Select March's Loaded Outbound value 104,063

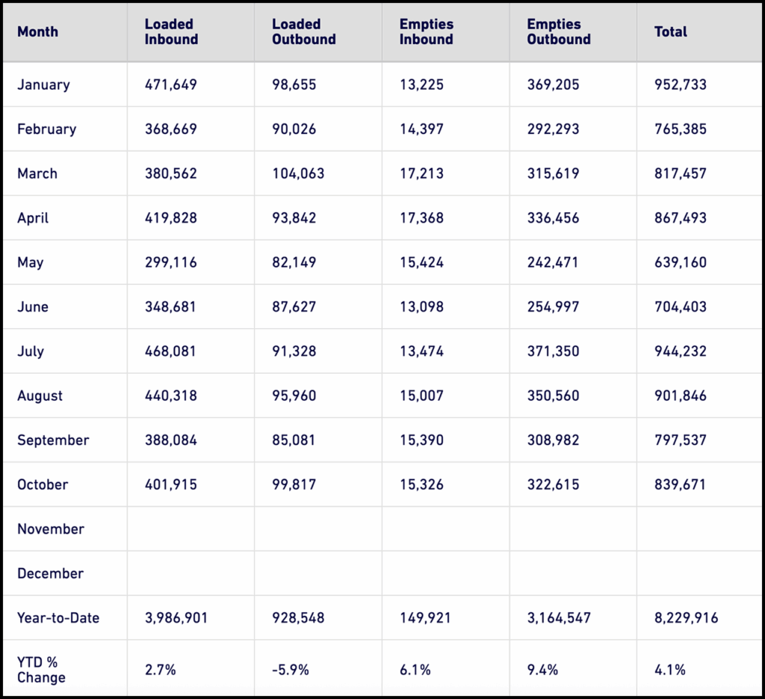[298, 173]
